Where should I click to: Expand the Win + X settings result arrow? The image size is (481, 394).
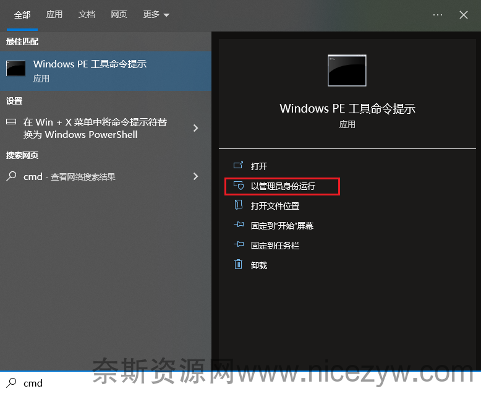point(196,128)
